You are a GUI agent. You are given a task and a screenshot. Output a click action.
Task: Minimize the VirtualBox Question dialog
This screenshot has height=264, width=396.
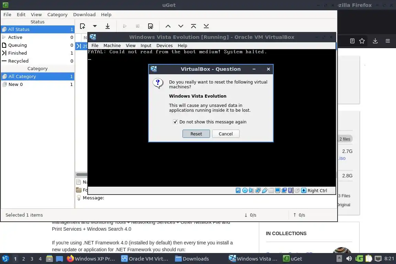coord(254,69)
